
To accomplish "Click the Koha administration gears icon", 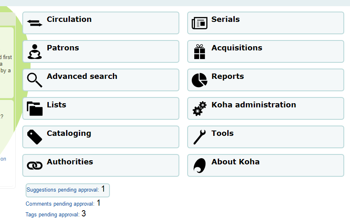I will [x=200, y=109].
